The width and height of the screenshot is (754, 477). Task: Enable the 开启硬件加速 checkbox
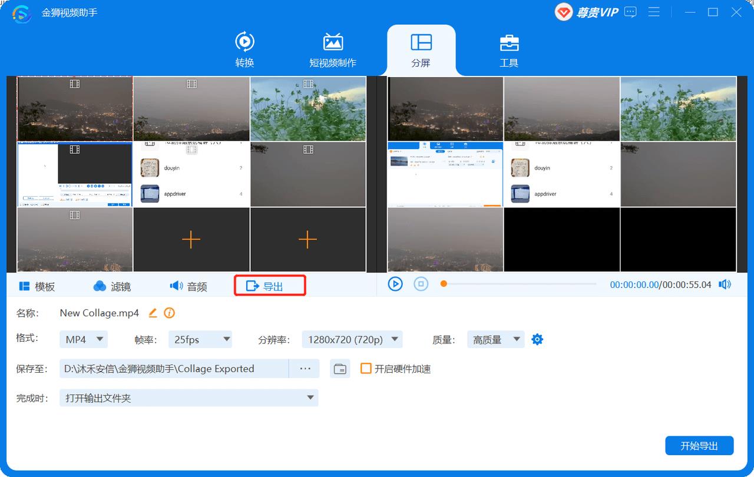(x=366, y=369)
